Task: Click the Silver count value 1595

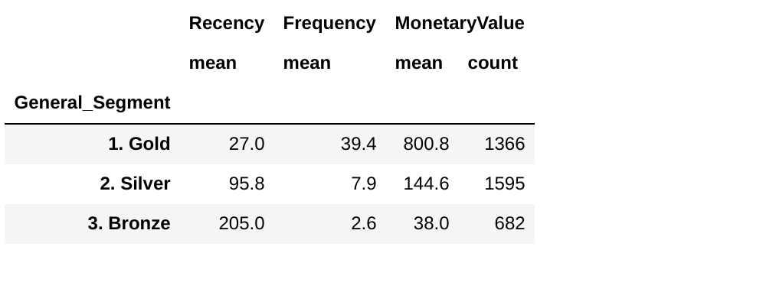Action: [505, 183]
